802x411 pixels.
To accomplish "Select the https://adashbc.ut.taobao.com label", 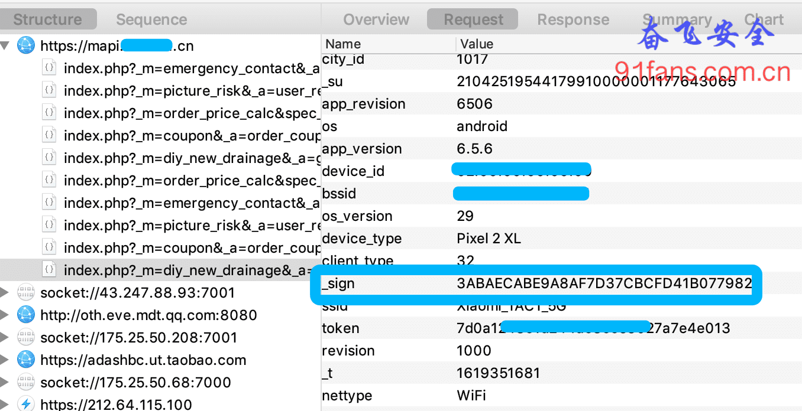I will tap(143, 360).
